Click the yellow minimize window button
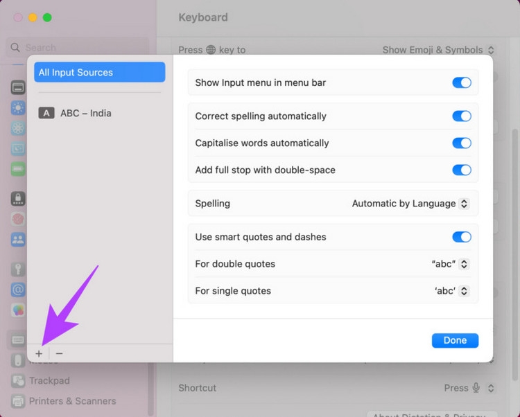The height and width of the screenshot is (417, 520). pos(33,17)
